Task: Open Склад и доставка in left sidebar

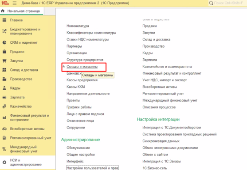Action: (x=24, y=70)
